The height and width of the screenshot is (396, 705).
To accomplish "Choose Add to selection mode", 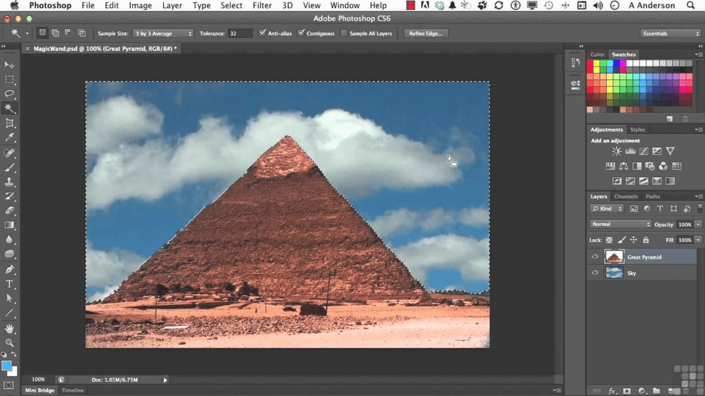I will point(56,33).
